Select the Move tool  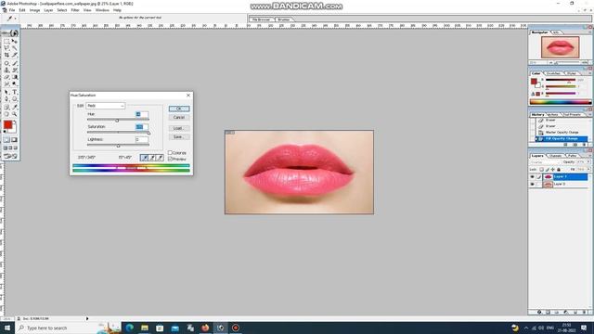tap(15, 41)
